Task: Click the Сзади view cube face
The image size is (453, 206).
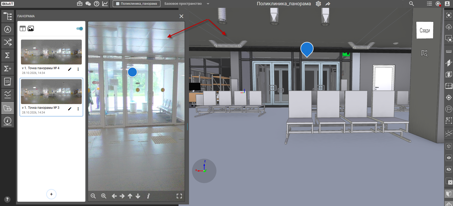Action: click(425, 30)
